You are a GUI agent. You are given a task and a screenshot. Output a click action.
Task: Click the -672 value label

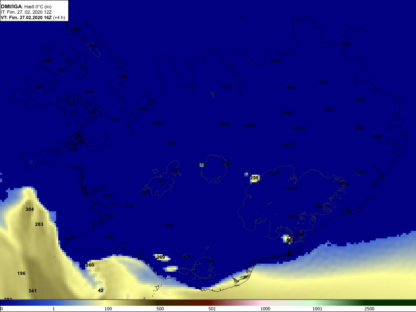[162, 181]
